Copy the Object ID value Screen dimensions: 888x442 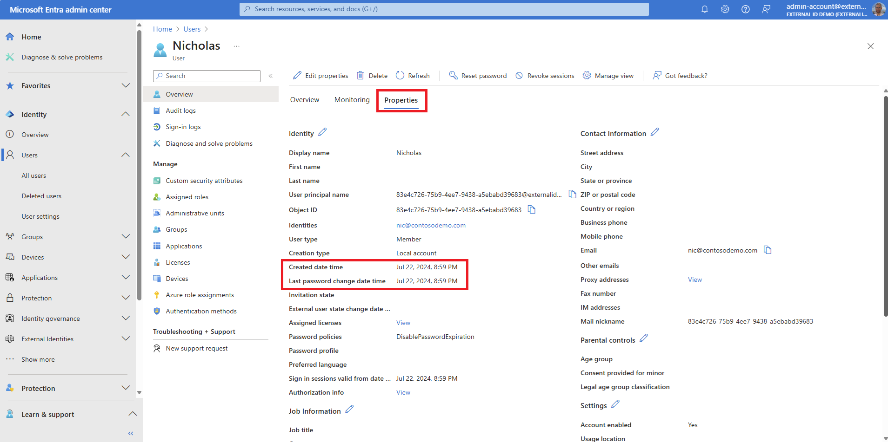pos(532,210)
